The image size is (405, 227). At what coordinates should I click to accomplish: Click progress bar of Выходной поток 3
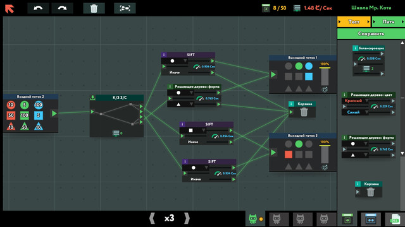pos(325,154)
